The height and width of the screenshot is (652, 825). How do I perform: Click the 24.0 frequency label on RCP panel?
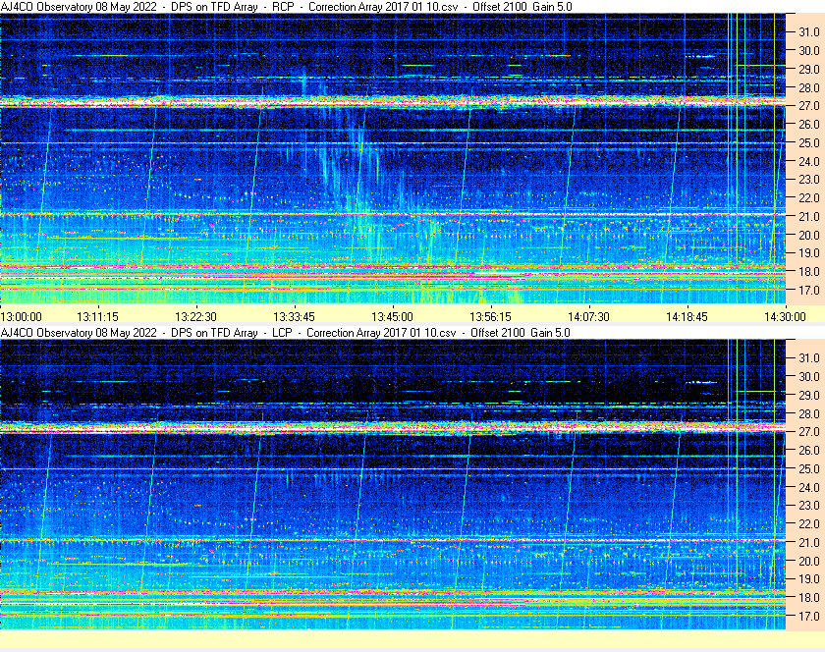[x=808, y=161]
